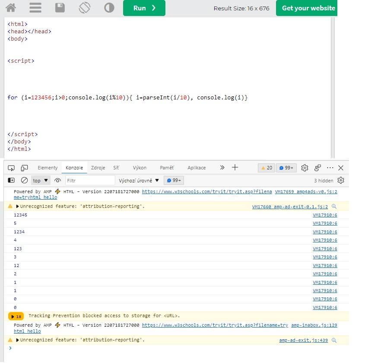Click the 99+ issues counter in console toolbar
The height and width of the screenshot is (363, 368).
click(x=174, y=180)
